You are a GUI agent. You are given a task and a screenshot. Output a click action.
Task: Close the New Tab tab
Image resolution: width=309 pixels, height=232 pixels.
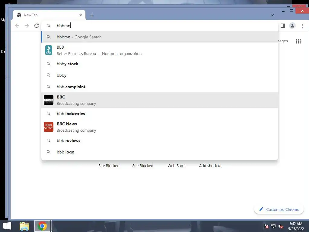pyautogui.click(x=80, y=15)
